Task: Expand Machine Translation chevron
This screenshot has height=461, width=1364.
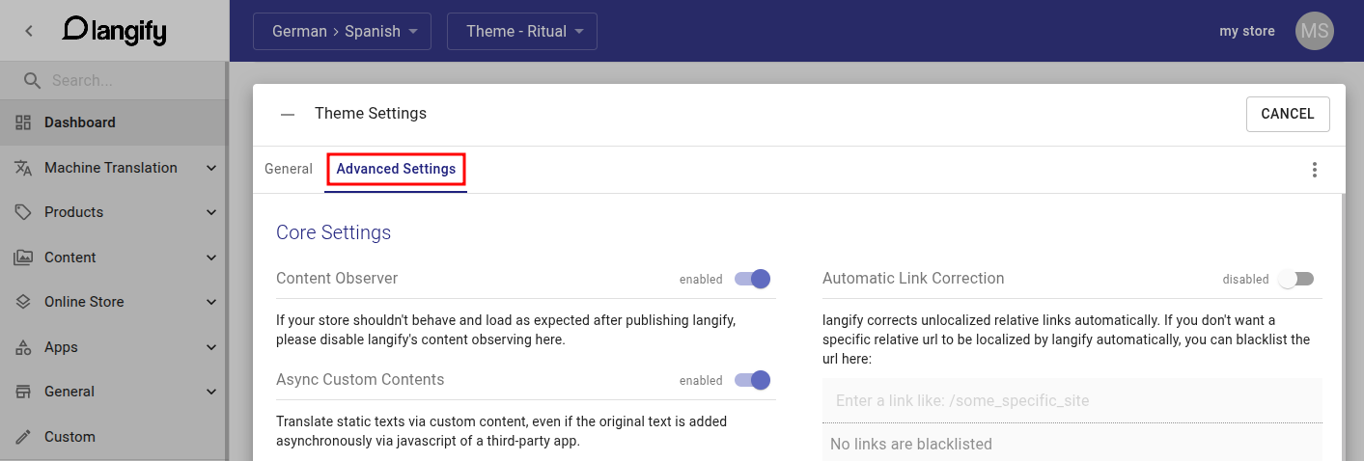Action: coord(211,168)
